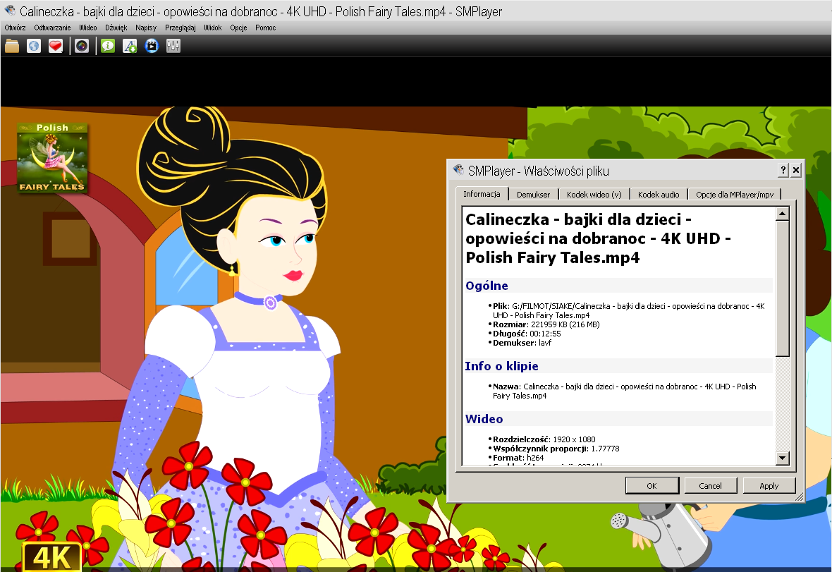This screenshot has width=832, height=572.
Task: Open the Widok menu
Action: tap(213, 28)
